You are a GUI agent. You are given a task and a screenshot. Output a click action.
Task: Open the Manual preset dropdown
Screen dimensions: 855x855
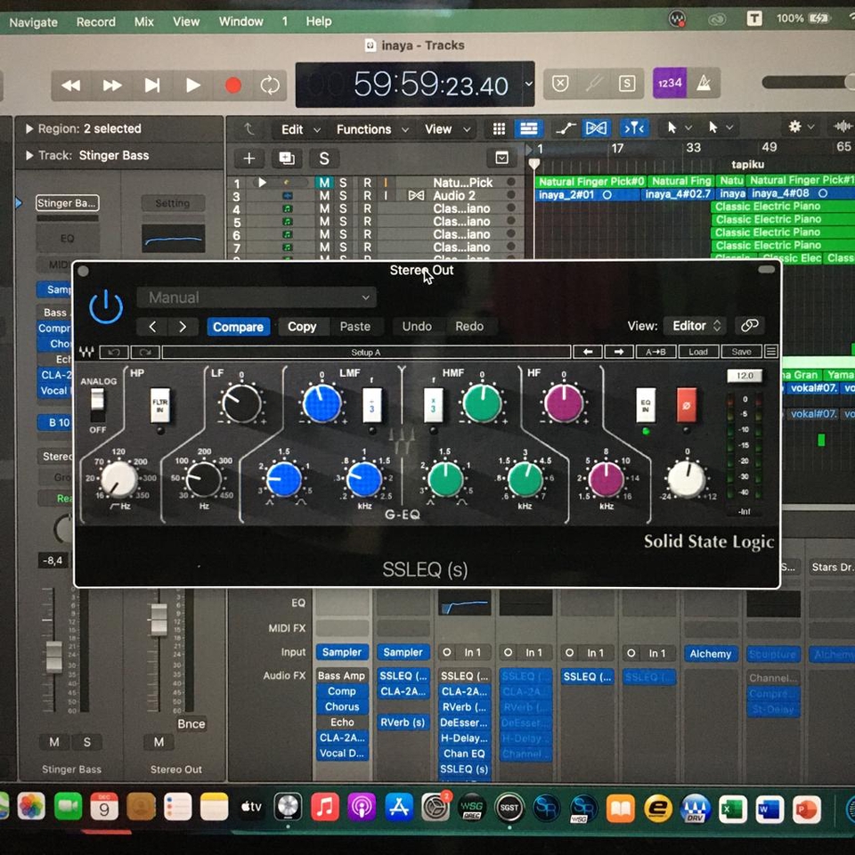point(256,297)
